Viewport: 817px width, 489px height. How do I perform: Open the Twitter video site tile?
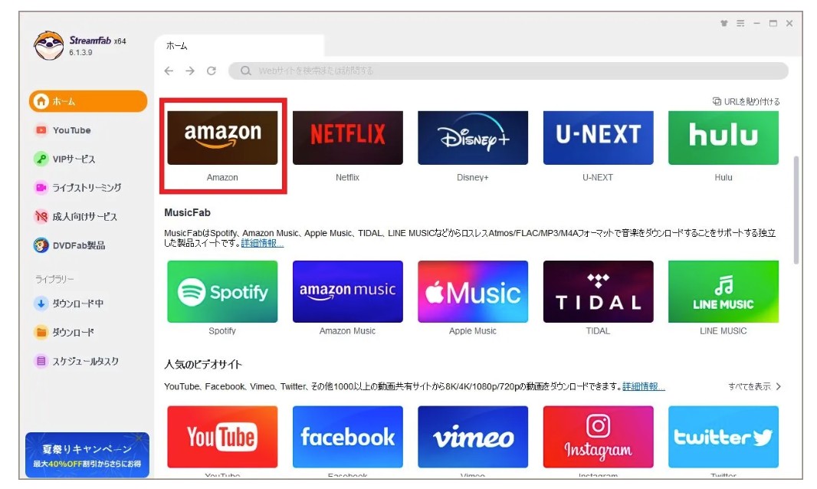[x=723, y=437]
